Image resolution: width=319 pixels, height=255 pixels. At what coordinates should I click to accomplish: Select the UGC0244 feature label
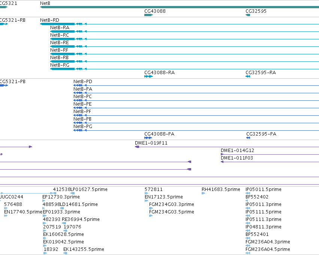pos(11,197)
